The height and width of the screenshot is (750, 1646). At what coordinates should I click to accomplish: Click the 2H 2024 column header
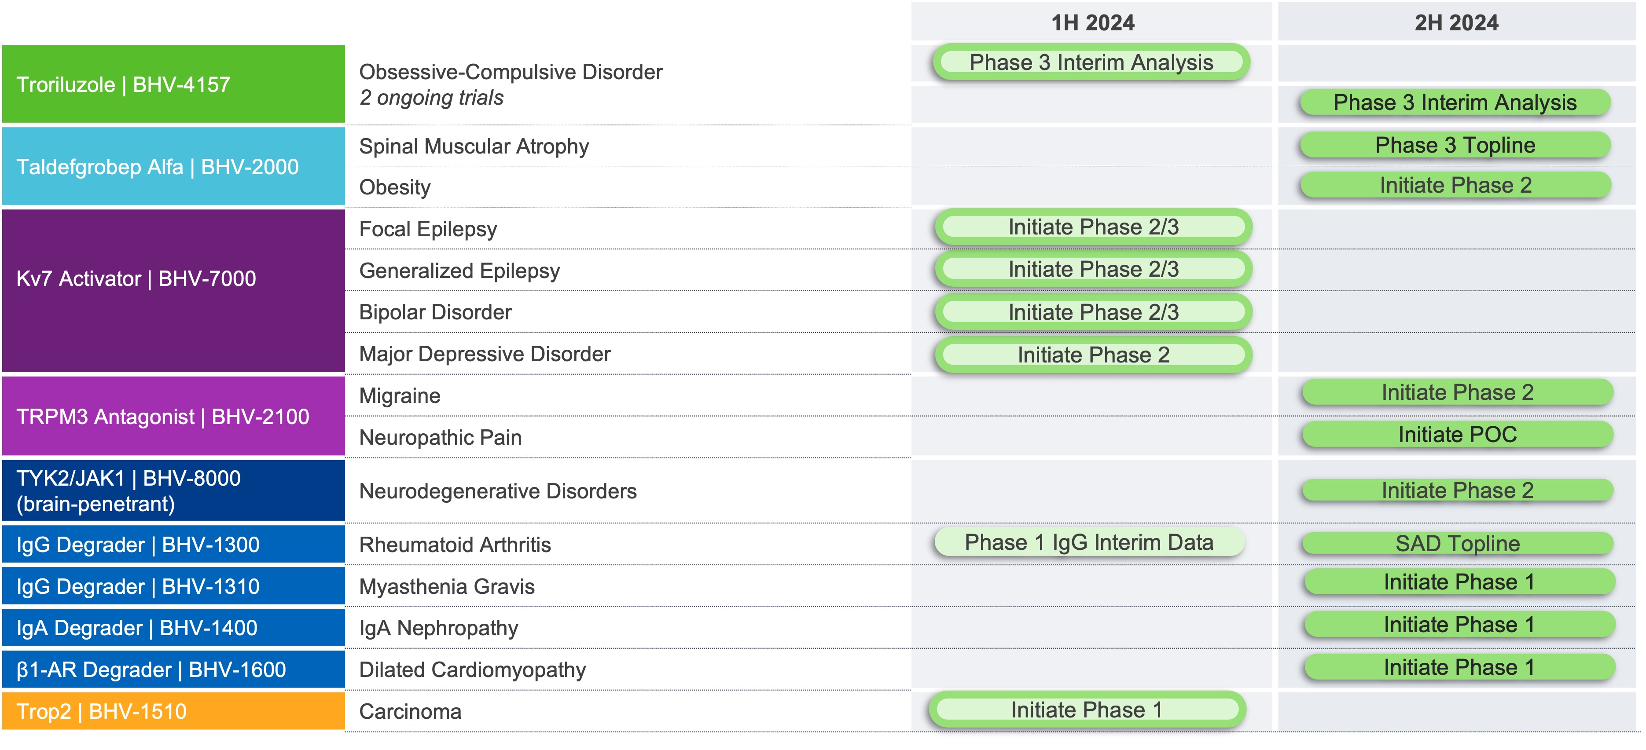pos(1455,23)
